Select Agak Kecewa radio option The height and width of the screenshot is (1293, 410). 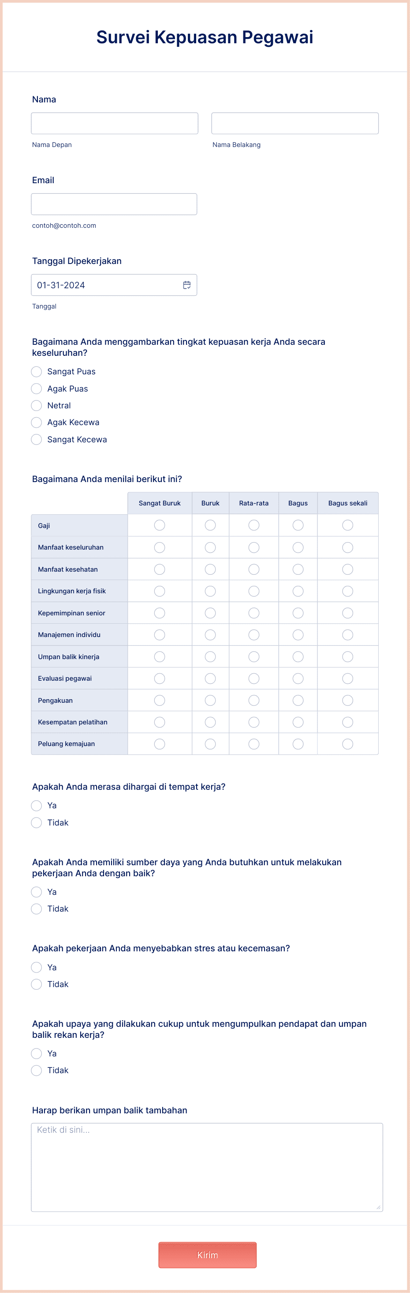pyautogui.click(x=36, y=422)
